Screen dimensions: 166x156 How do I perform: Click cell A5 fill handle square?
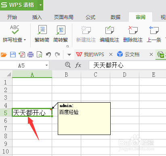coord(52,116)
